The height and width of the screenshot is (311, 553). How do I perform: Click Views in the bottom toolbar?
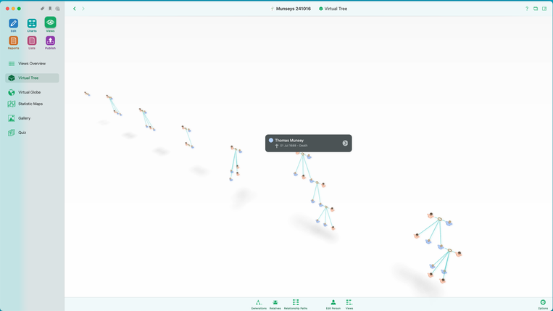click(349, 304)
